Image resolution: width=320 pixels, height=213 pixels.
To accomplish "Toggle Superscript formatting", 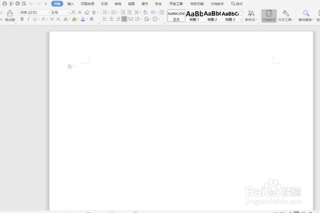I will coord(52,19).
